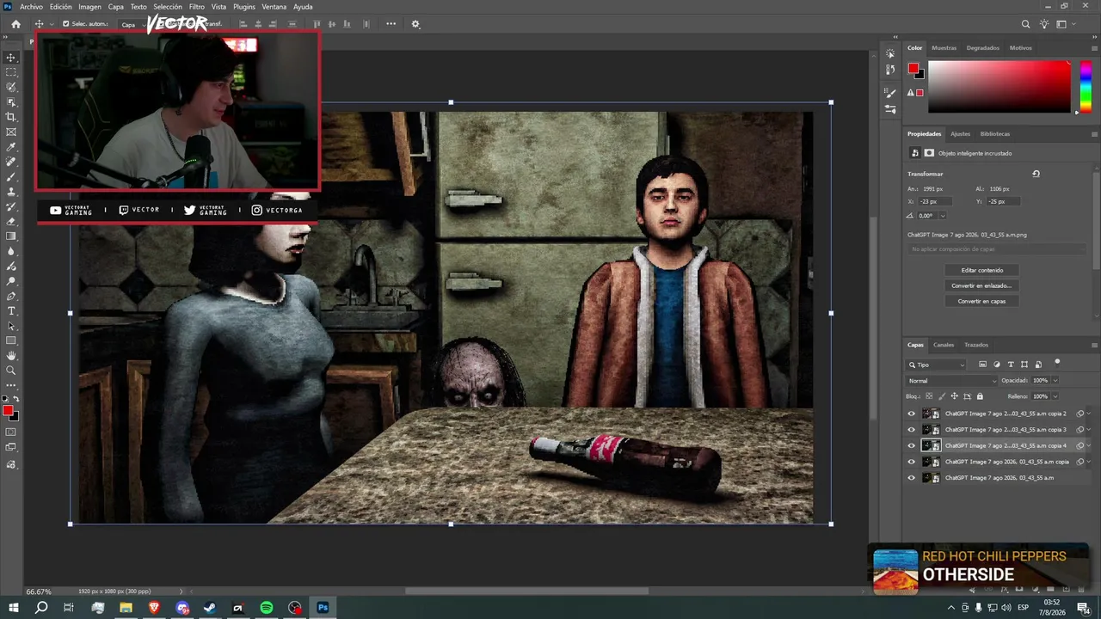Switch to the Ajustes tab
The height and width of the screenshot is (619, 1101).
tap(960, 134)
